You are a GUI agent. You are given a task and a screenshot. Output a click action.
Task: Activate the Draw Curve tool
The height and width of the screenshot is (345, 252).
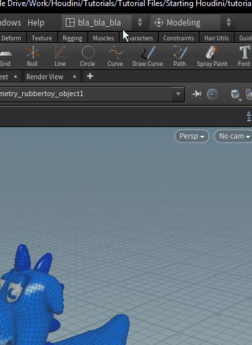click(148, 56)
